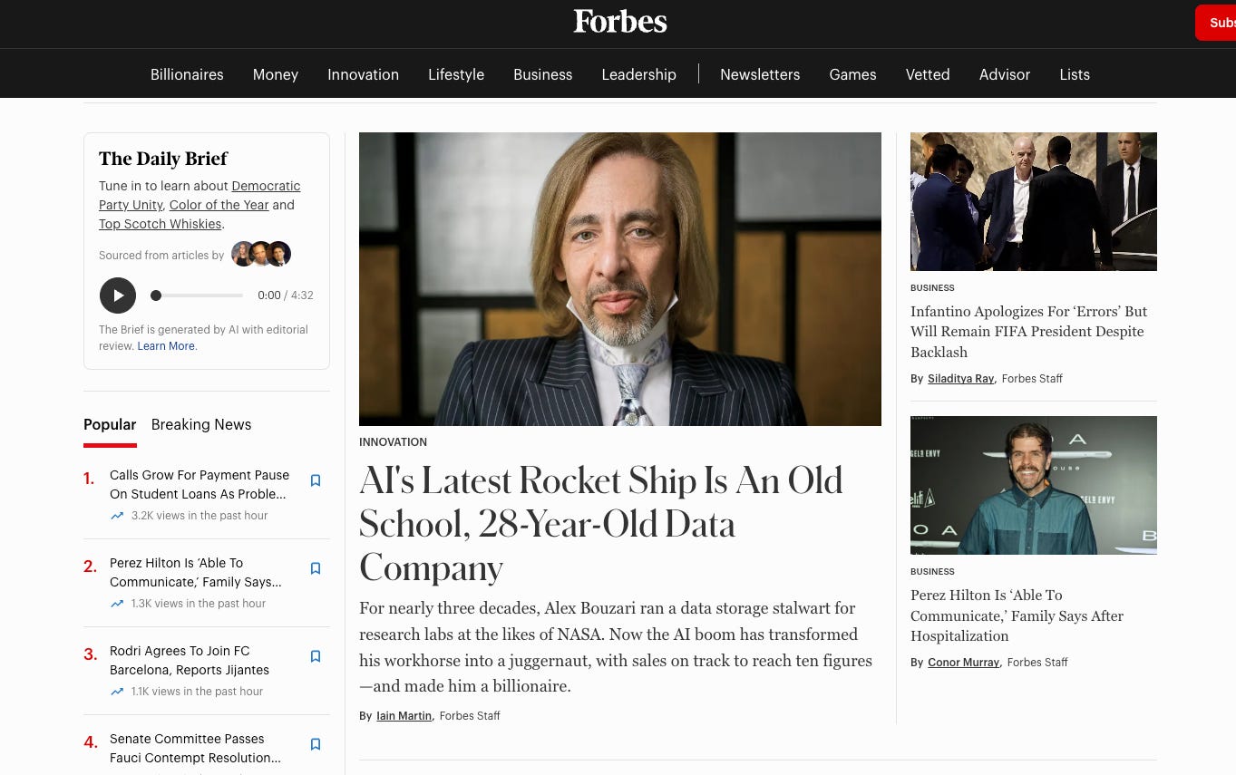This screenshot has height=775, width=1236.
Task: Select the Popular tab
Action: pos(110,424)
